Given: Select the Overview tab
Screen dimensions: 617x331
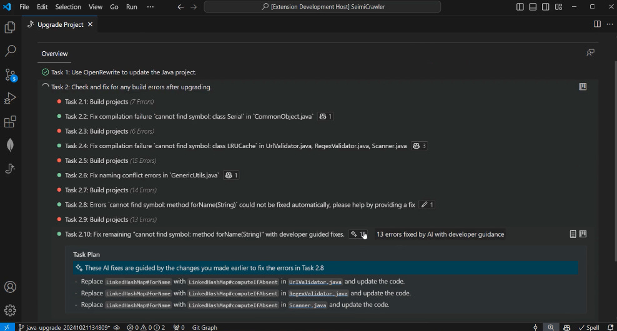Looking at the screenshot, I should point(54,54).
